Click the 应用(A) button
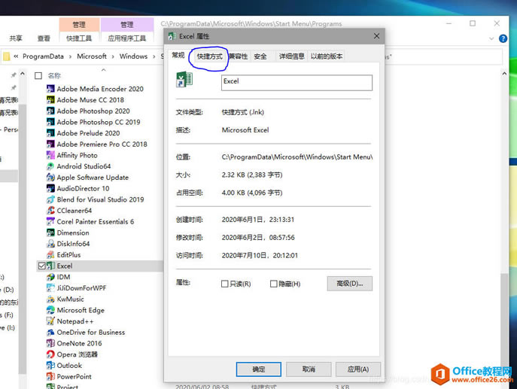The image size is (517, 389). (x=358, y=369)
